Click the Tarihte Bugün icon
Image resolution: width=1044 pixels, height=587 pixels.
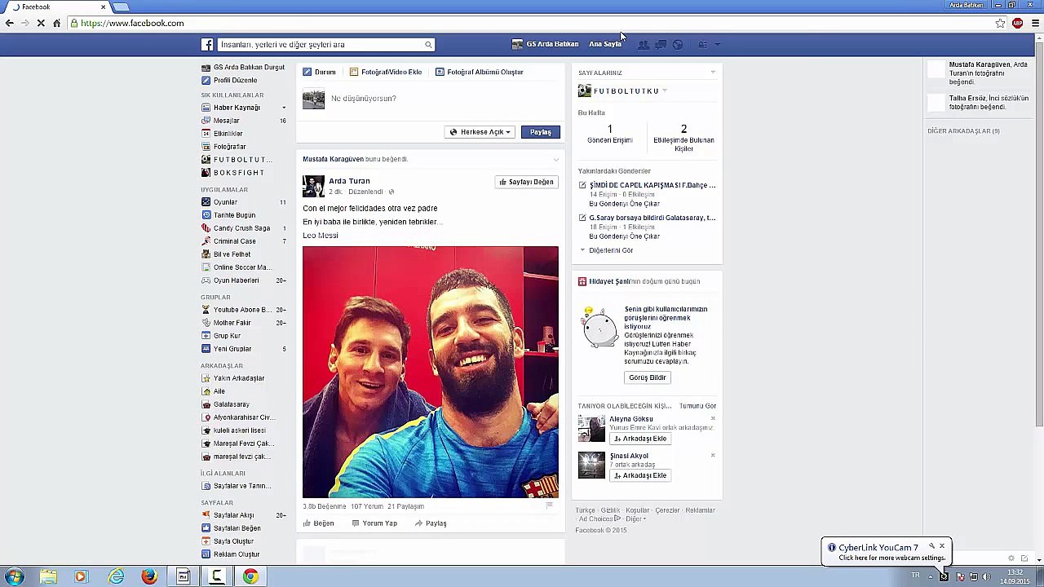click(x=206, y=215)
